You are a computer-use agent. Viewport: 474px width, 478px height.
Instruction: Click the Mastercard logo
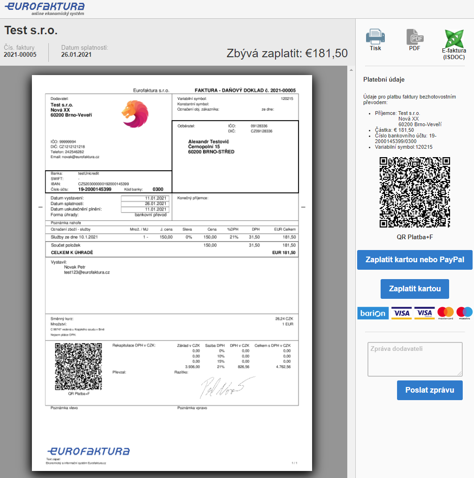(445, 313)
